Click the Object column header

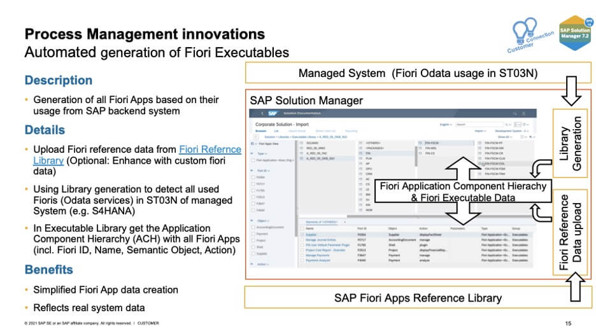tap(393, 228)
